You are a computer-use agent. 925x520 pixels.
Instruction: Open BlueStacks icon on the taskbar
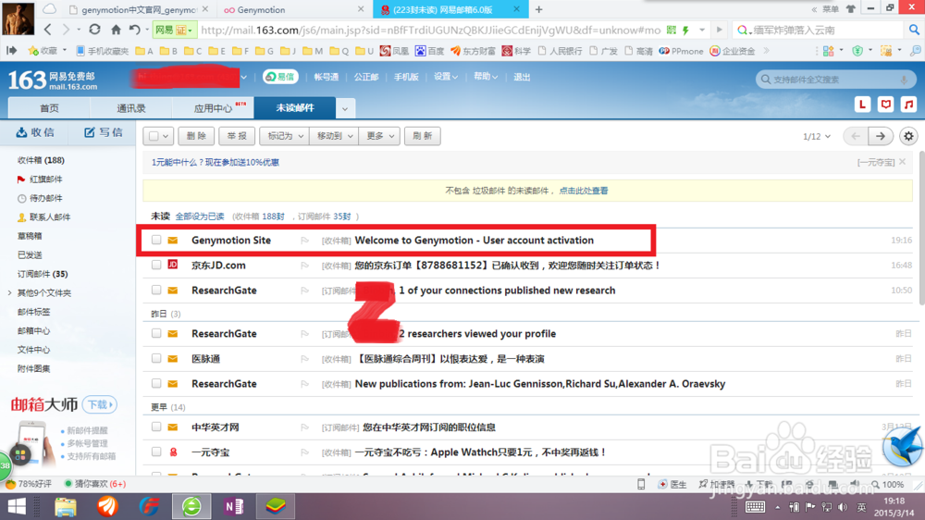pos(276,506)
